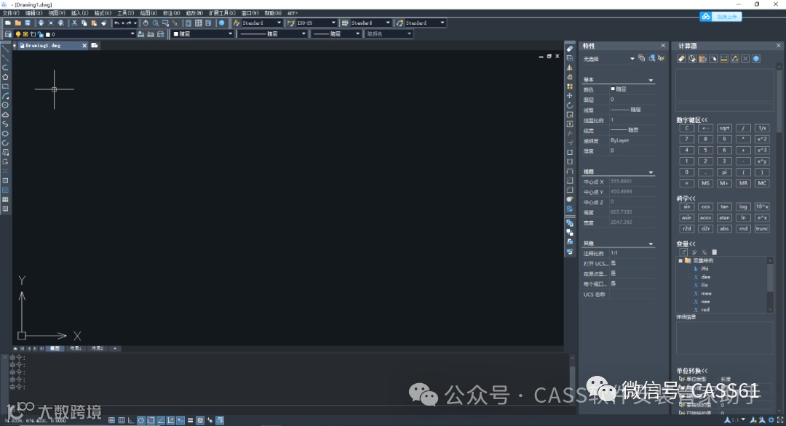Viewport: 786px width, 426px height.
Task: Click the Quick Select icon in the Properties panel
Action: coord(661,59)
